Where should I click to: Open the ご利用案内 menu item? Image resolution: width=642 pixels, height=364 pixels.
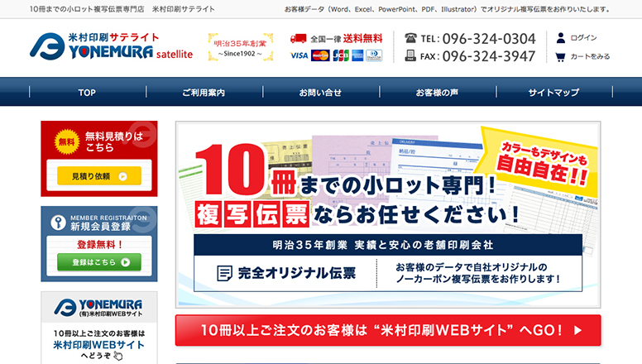click(204, 93)
